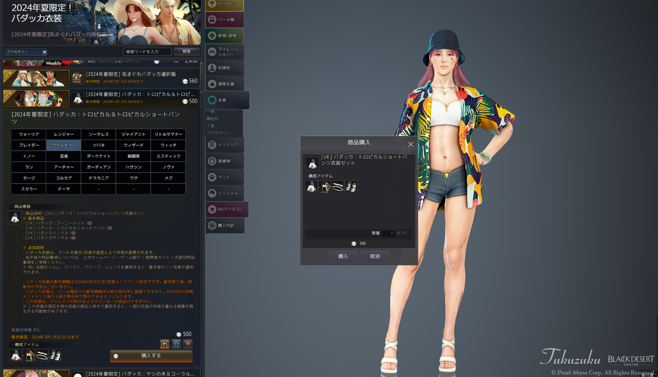Click the orange 購入する button
The image size is (658, 377).
coord(151,356)
